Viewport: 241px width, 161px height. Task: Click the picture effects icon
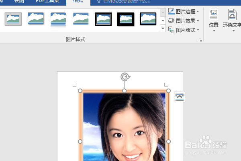coord(171,21)
